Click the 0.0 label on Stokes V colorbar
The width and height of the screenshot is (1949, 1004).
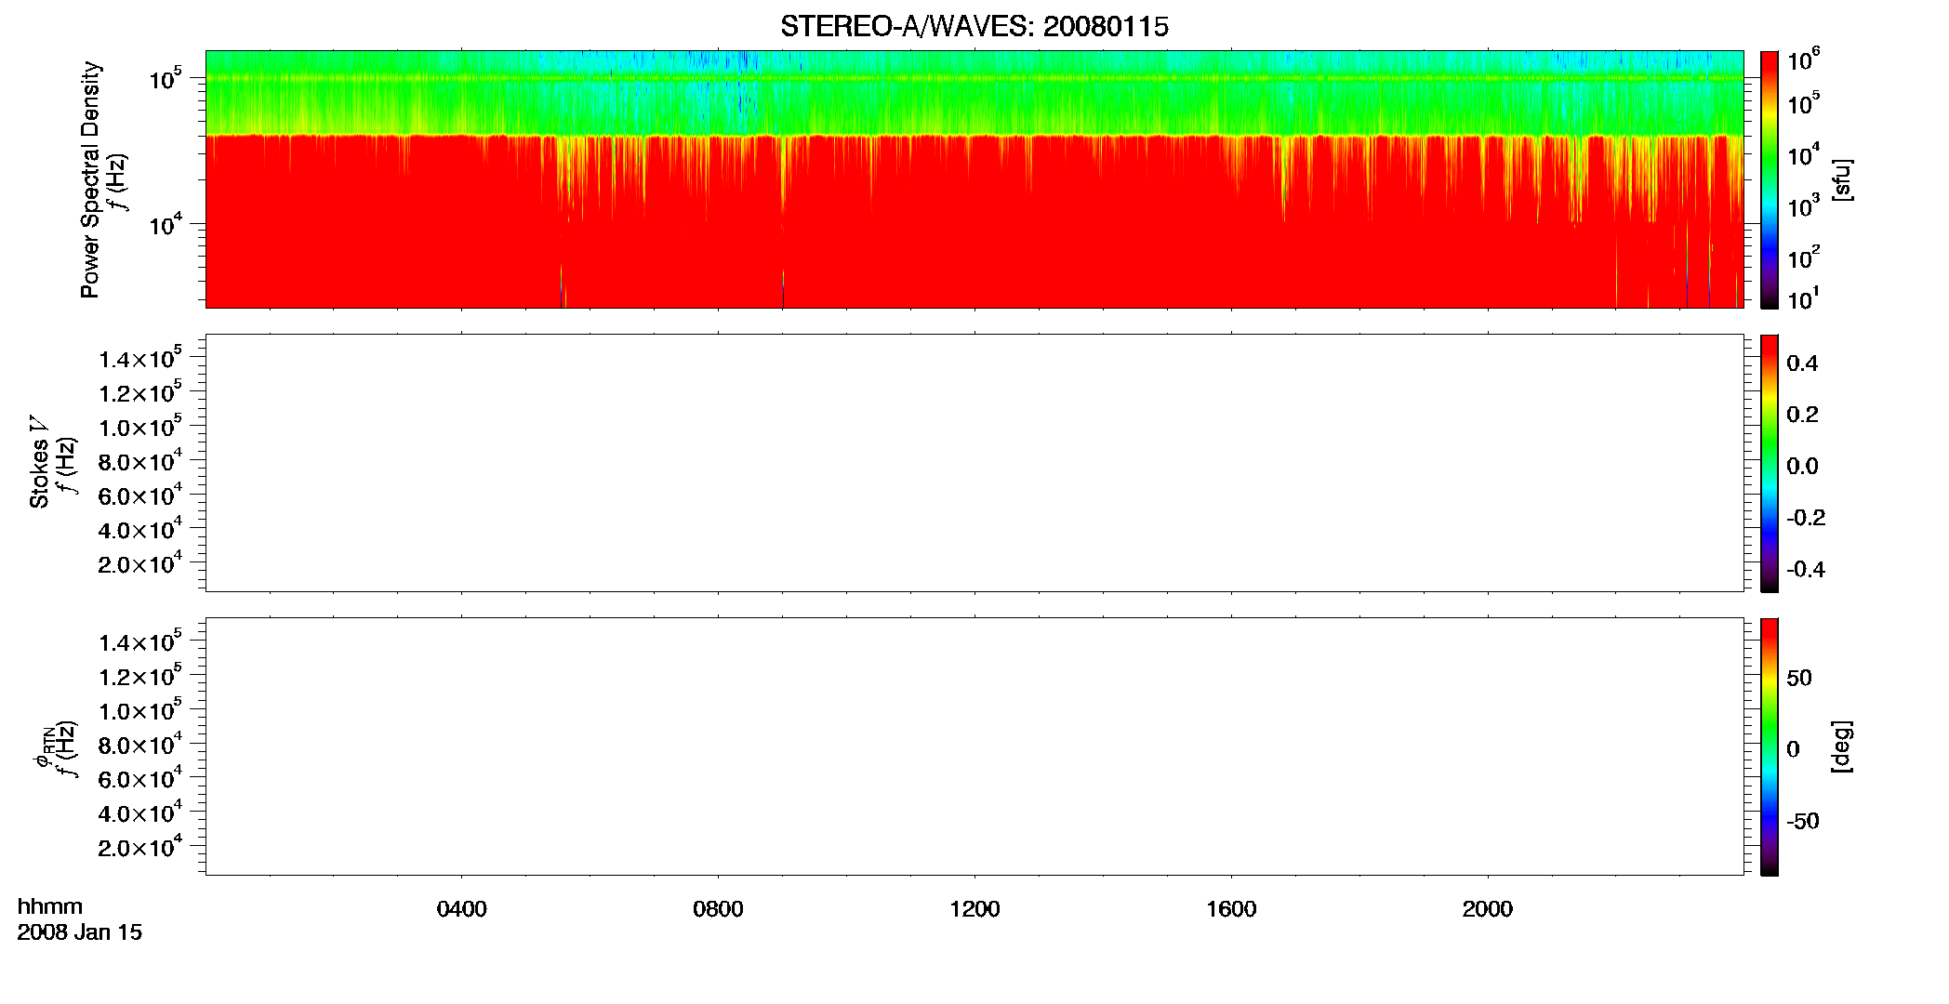(1802, 467)
